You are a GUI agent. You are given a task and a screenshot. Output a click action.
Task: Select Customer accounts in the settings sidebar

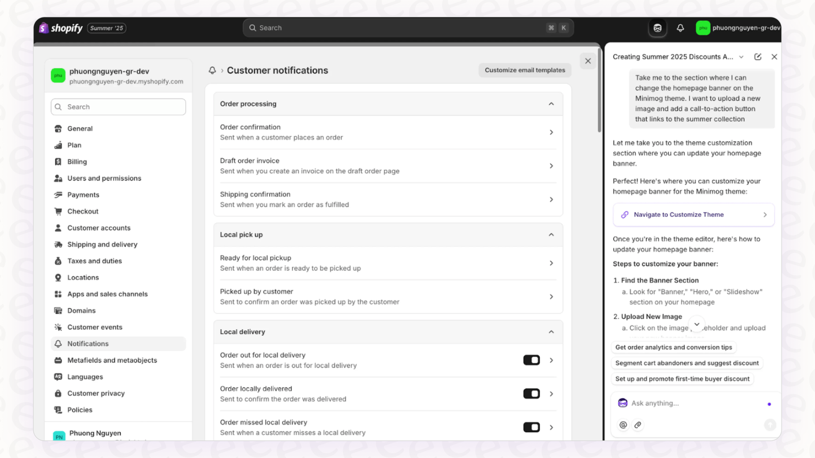[99, 228]
